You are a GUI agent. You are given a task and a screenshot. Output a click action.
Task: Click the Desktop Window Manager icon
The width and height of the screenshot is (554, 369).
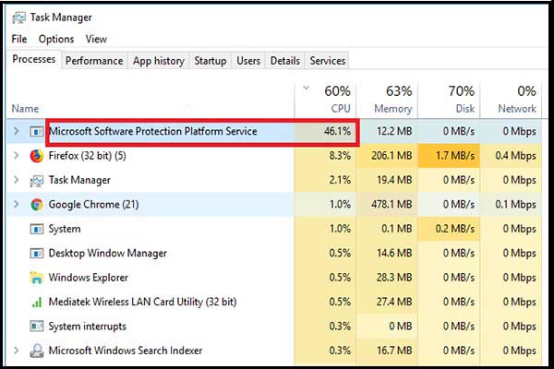pos(37,253)
